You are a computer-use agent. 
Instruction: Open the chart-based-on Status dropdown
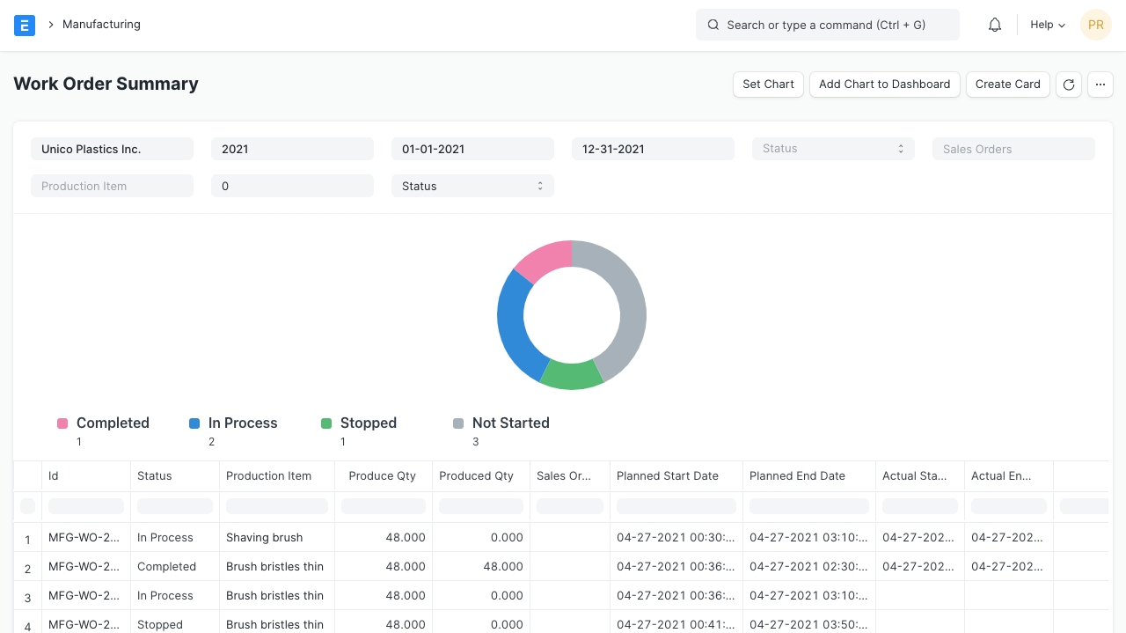click(x=472, y=186)
